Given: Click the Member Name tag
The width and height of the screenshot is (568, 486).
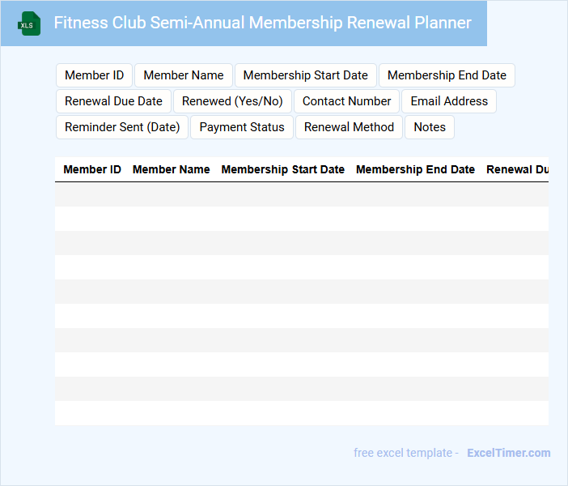Looking at the screenshot, I should pos(184,75).
